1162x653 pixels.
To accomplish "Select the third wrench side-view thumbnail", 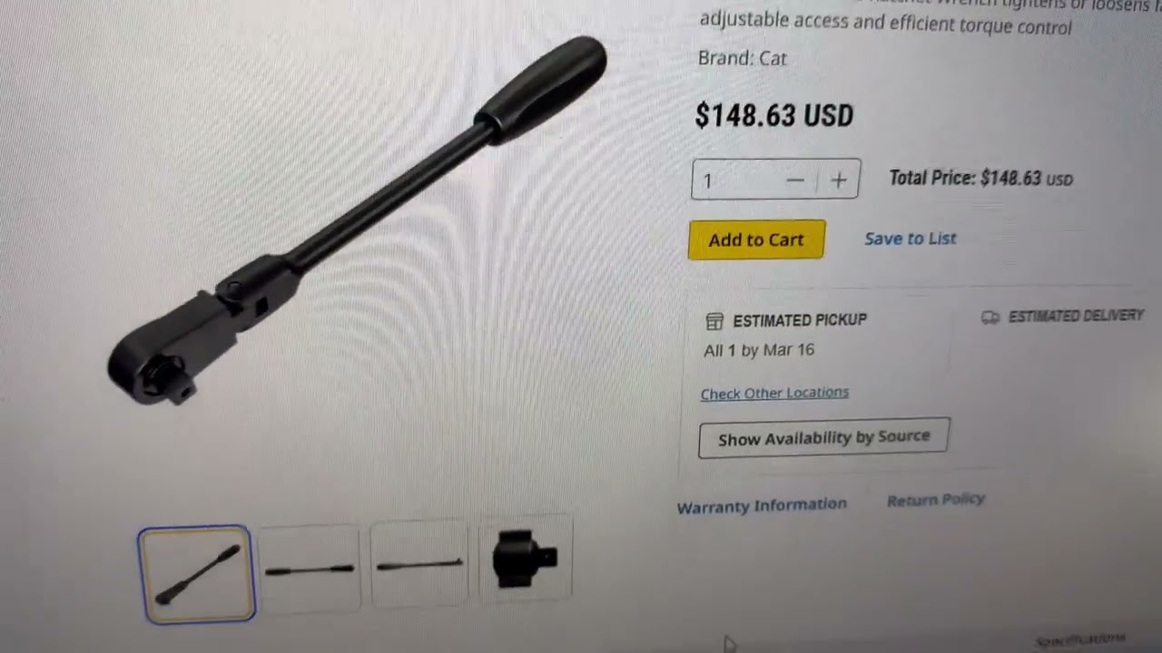I will click(x=419, y=564).
